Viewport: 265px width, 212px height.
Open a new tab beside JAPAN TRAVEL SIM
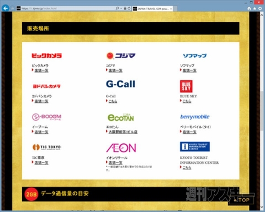point(175,9)
